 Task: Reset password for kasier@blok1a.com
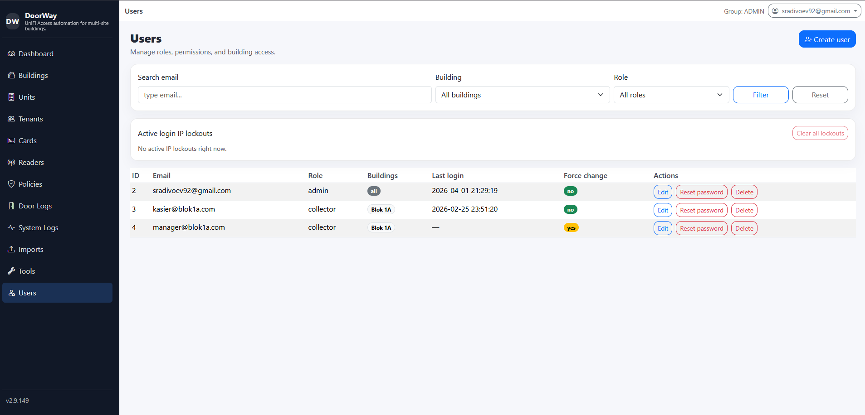point(701,210)
